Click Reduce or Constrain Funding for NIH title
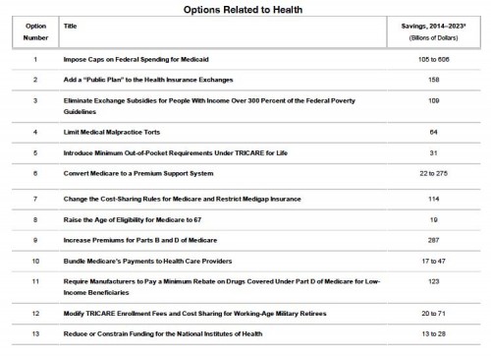491x357 pixels. coord(163,333)
